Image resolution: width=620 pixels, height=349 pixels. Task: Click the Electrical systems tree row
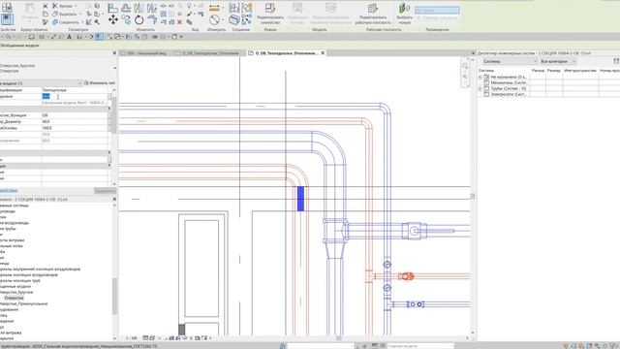(509, 95)
